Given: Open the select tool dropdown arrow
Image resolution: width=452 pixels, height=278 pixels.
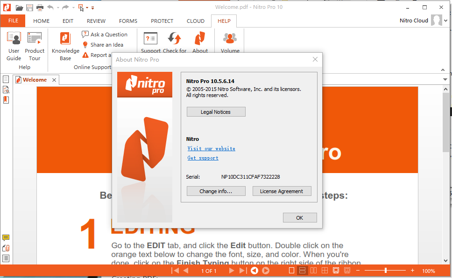Looking at the screenshot, I should pyautogui.click(x=87, y=7).
